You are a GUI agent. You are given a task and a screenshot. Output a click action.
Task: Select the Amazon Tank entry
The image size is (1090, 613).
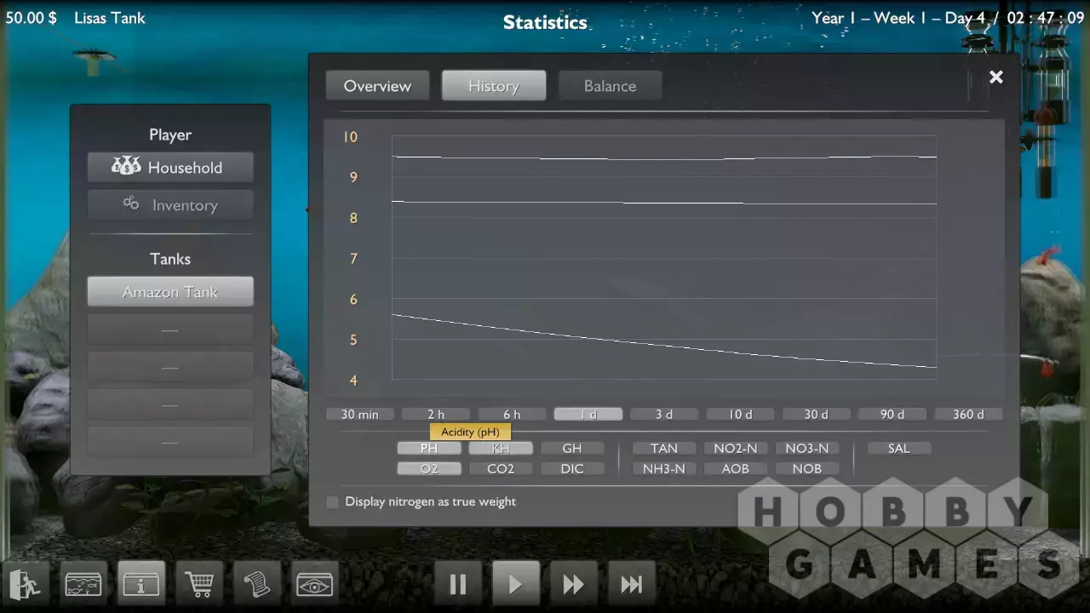click(170, 292)
